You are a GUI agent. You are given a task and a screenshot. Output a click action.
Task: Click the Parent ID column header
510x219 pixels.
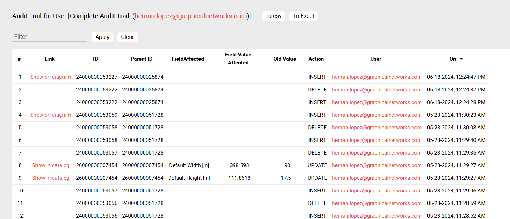[x=142, y=59]
